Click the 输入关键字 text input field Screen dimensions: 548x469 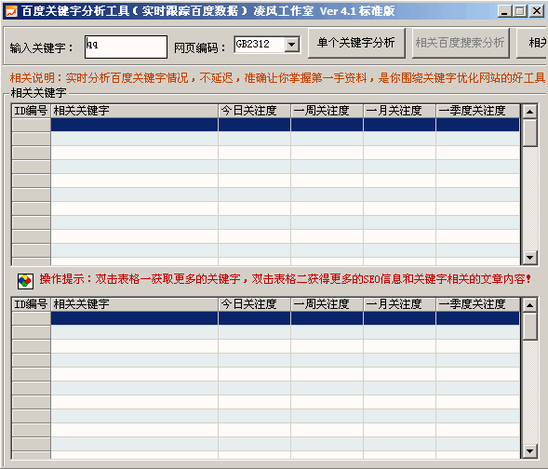point(126,47)
